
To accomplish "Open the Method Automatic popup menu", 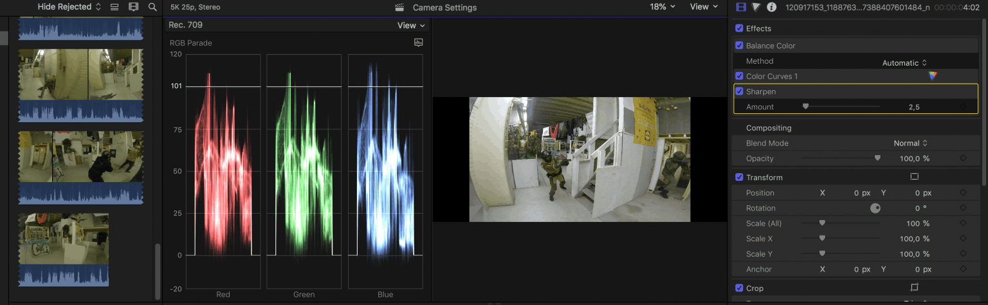I will (x=904, y=62).
